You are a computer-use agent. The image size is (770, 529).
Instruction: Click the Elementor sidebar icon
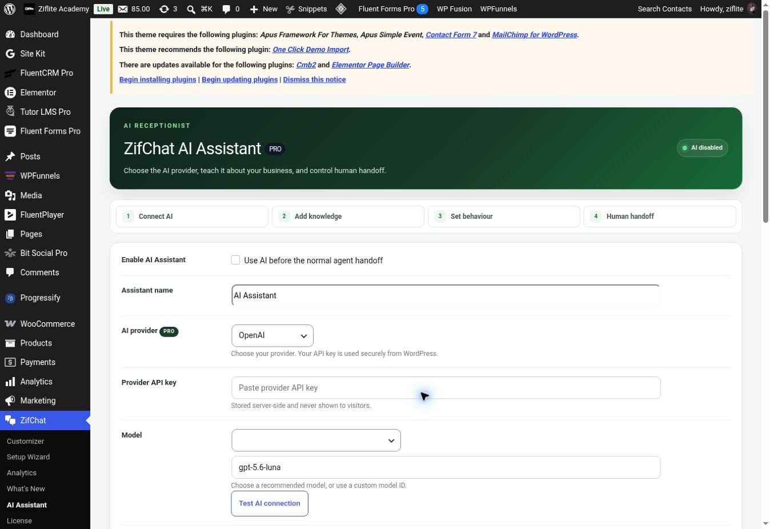10,93
